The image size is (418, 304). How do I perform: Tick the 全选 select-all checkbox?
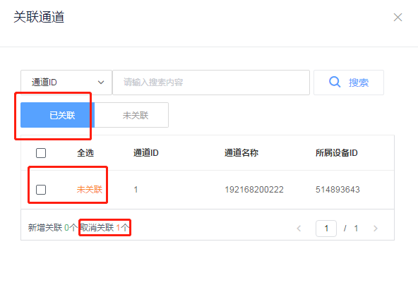41,153
